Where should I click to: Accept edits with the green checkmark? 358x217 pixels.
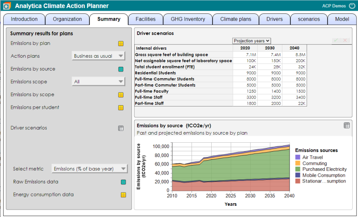336,40
